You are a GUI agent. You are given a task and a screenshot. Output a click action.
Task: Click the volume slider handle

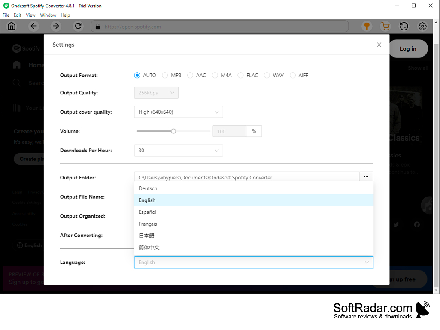click(x=173, y=131)
